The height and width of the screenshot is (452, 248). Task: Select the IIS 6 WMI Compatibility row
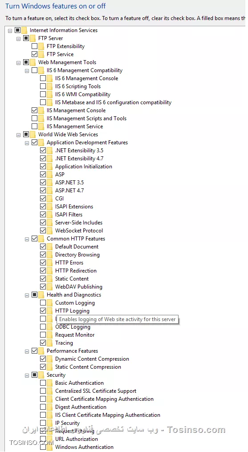(x=83, y=94)
